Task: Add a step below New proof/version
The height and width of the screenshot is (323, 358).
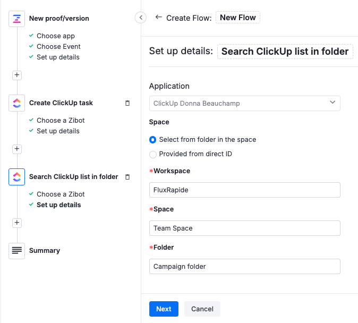Action: [17, 75]
